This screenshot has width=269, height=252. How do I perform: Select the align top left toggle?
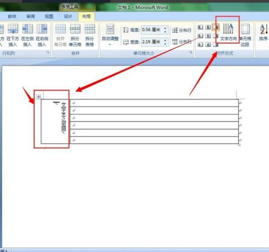pyautogui.click(x=200, y=27)
